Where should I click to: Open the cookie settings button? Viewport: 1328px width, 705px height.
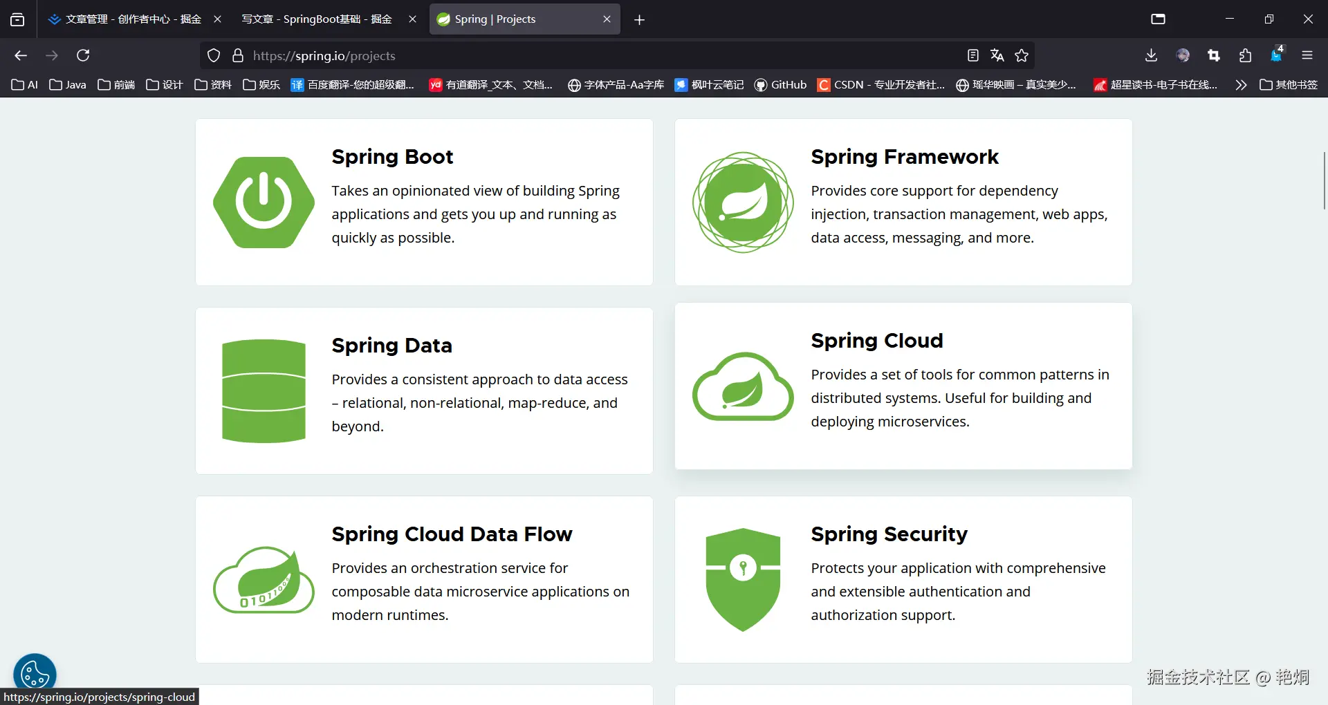(35, 675)
